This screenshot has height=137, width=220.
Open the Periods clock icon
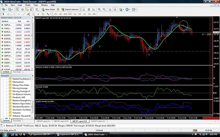(127, 9)
